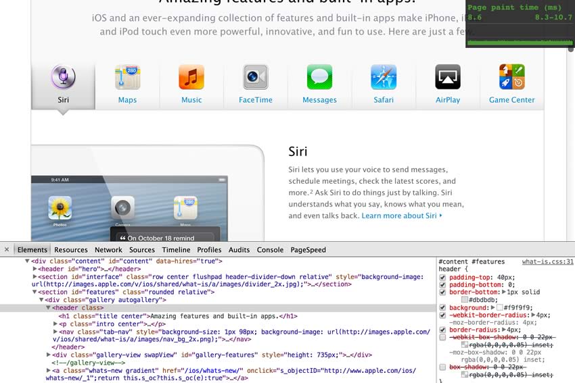Viewport: 575px width, 383px height.
Task: Tap the Camera app icon on iPad
Action: pyautogui.click(x=123, y=208)
